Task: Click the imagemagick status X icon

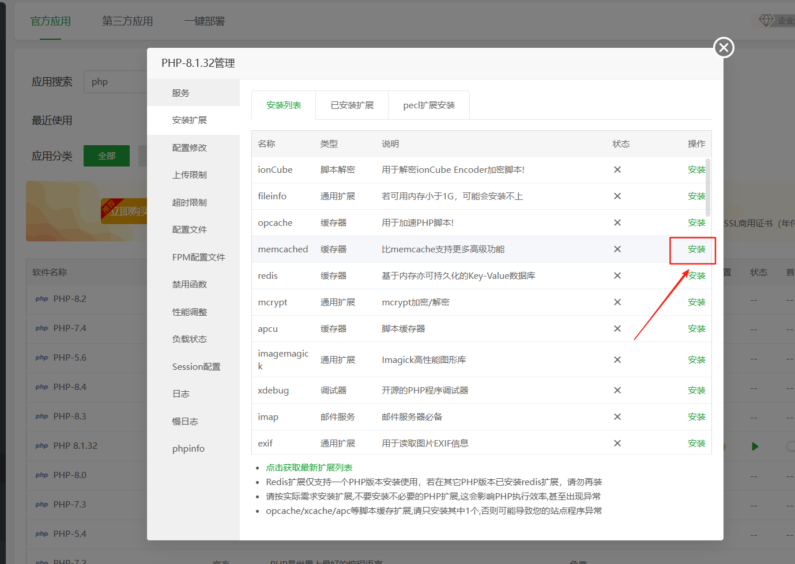Action: click(617, 359)
